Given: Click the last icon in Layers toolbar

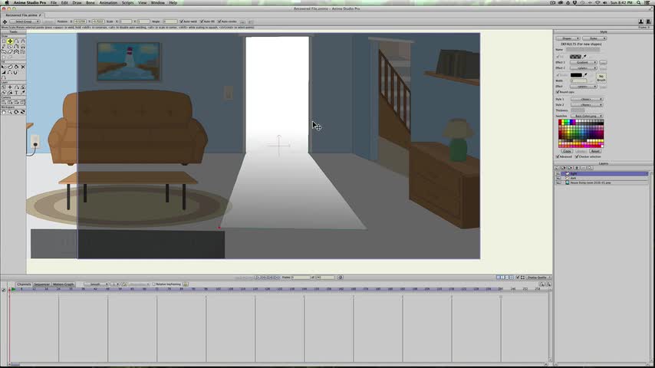Looking at the screenshot, I should coord(591,168).
